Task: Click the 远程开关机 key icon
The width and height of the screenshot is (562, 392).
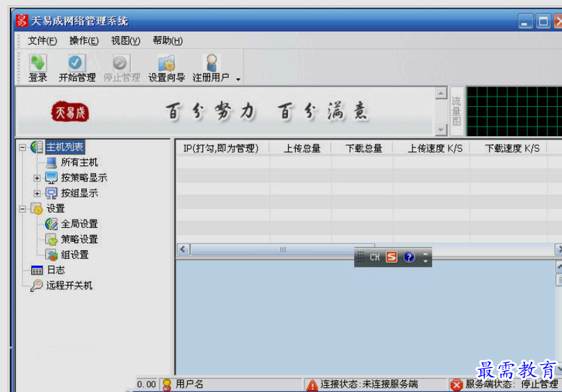Action: click(x=37, y=286)
